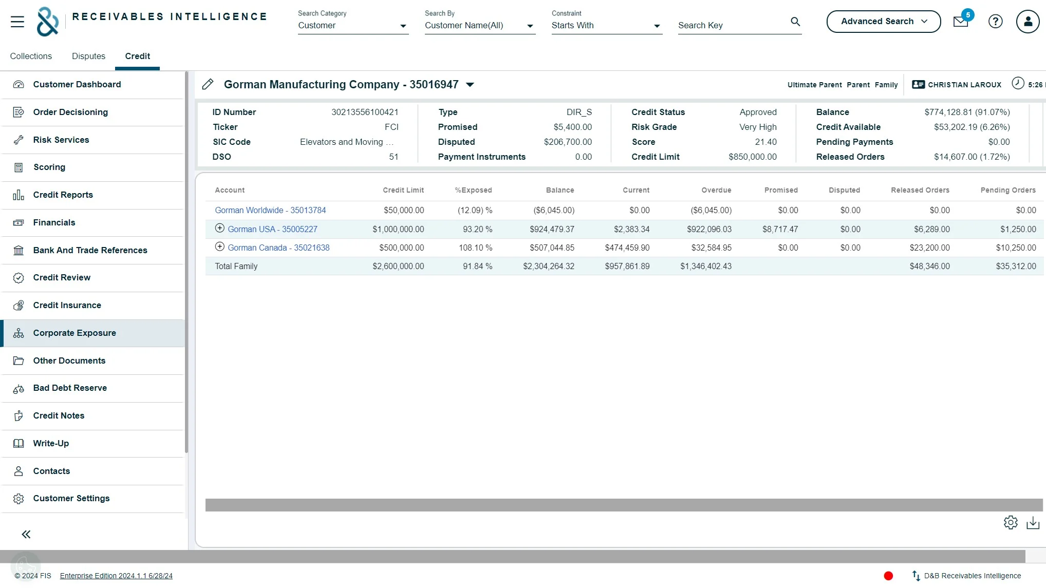Click the Credit Review checkmark icon
Image resolution: width=1046 pixels, height=588 pixels.
point(18,278)
